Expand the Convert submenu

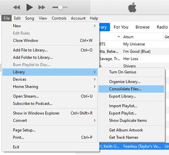50,120
